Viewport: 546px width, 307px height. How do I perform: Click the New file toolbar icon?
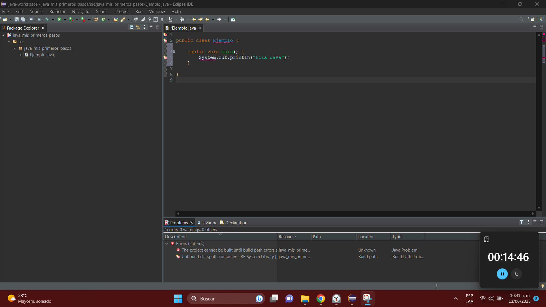pyautogui.click(x=5, y=19)
